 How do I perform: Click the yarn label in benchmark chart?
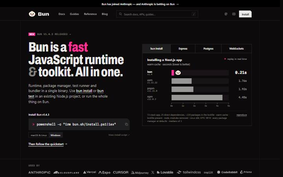coord(150,80)
